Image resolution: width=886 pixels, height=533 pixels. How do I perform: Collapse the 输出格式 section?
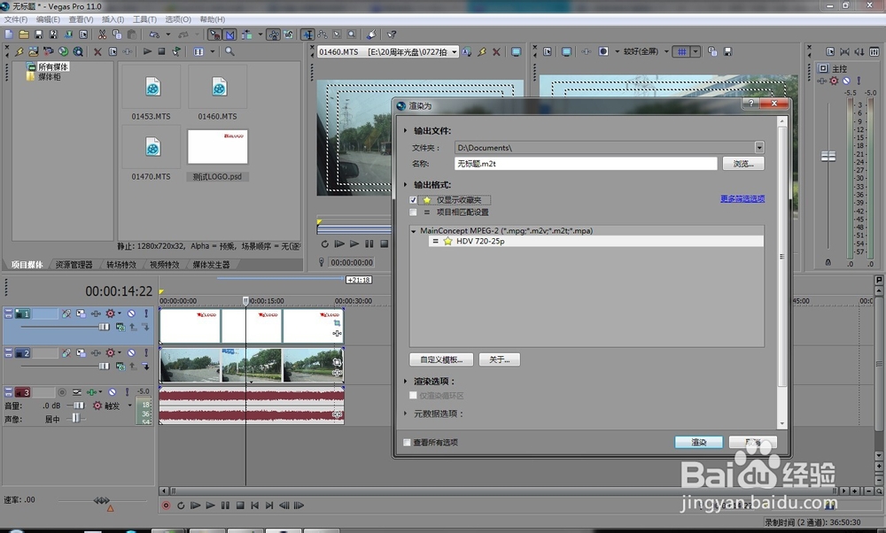click(x=405, y=185)
